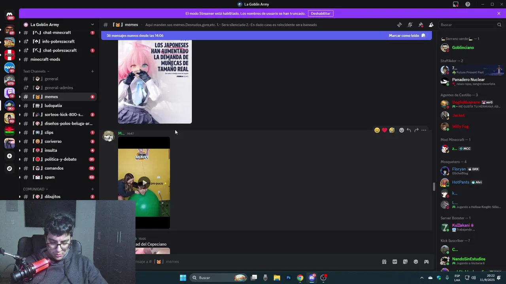506x284 pixels.
Task: Click the Add a Server plus icon
Action: click(x=9, y=156)
